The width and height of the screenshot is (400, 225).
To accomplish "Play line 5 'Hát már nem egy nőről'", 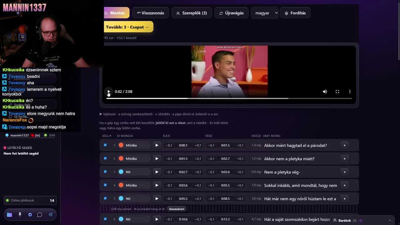I will click(x=157, y=198).
